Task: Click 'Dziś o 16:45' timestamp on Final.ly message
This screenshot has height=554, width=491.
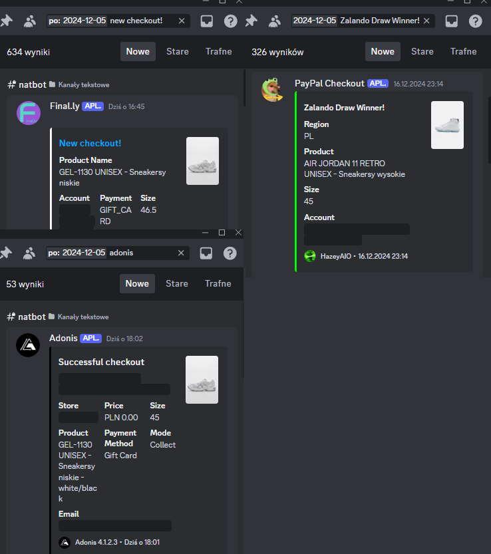Action: [x=126, y=106]
